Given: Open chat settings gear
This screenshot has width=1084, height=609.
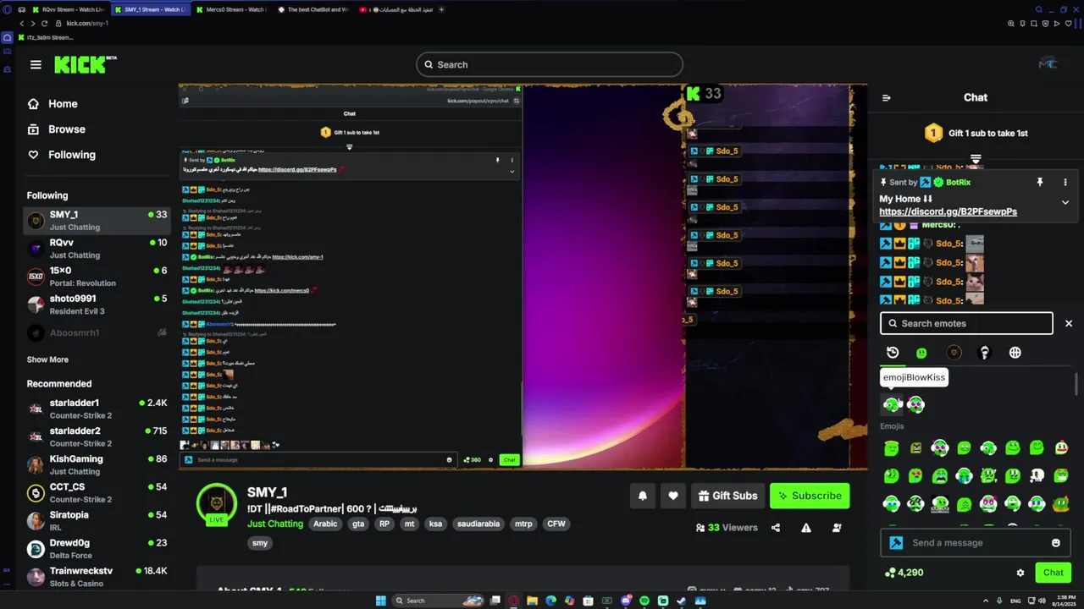Looking at the screenshot, I should pyautogui.click(x=1020, y=573).
